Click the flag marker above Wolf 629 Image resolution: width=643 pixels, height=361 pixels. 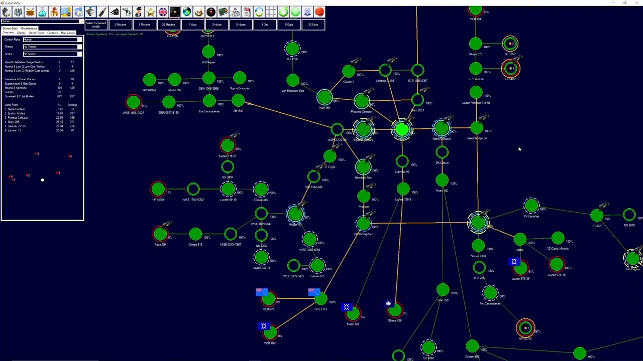(x=262, y=291)
